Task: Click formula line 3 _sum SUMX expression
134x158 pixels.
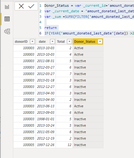Action: click(x=89, y=17)
